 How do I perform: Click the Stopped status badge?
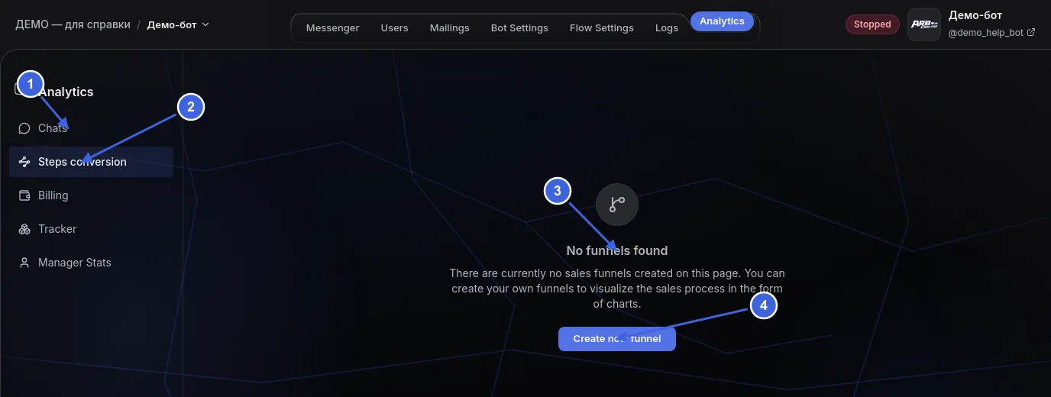[x=872, y=24]
